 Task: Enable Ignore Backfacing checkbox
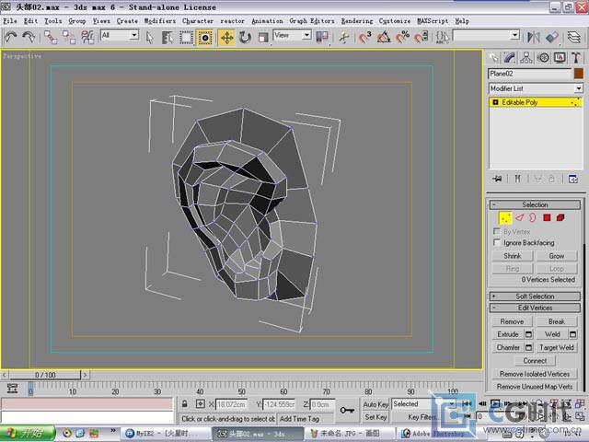[x=497, y=242]
